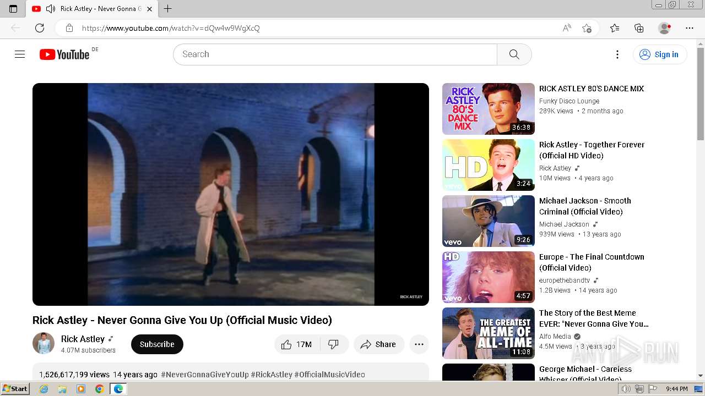This screenshot has height=396, width=705.
Task: Open Funky Disco Lounge channel
Action: (569, 101)
